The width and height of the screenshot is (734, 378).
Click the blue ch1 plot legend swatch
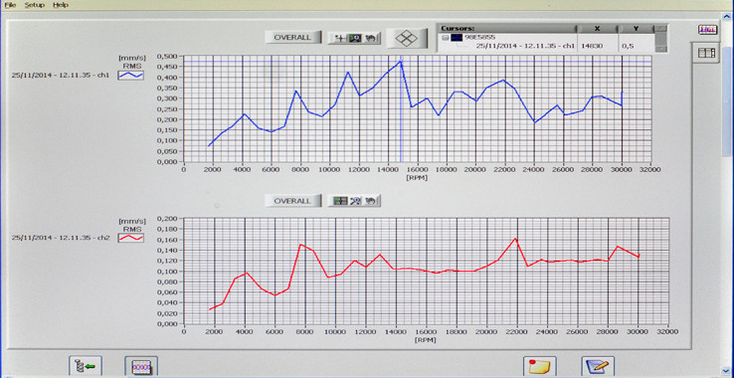(130, 76)
